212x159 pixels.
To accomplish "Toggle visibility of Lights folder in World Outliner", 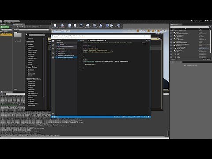I will tap(171, 38).
